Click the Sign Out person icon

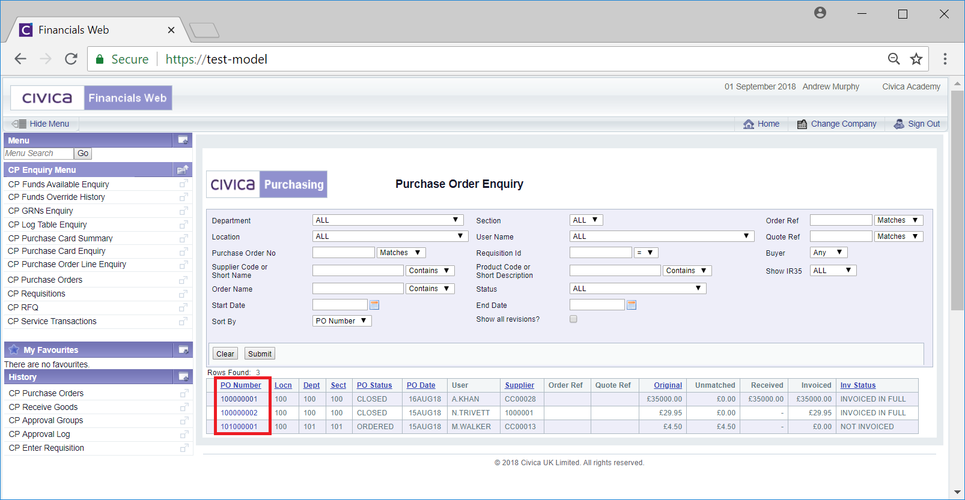pyautogui.click(x=899, y=124)
